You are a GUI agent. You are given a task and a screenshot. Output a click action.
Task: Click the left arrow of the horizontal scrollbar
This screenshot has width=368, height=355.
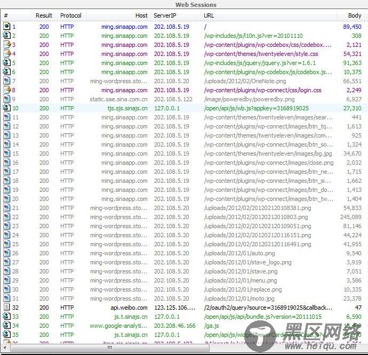(x=5, y=348)
